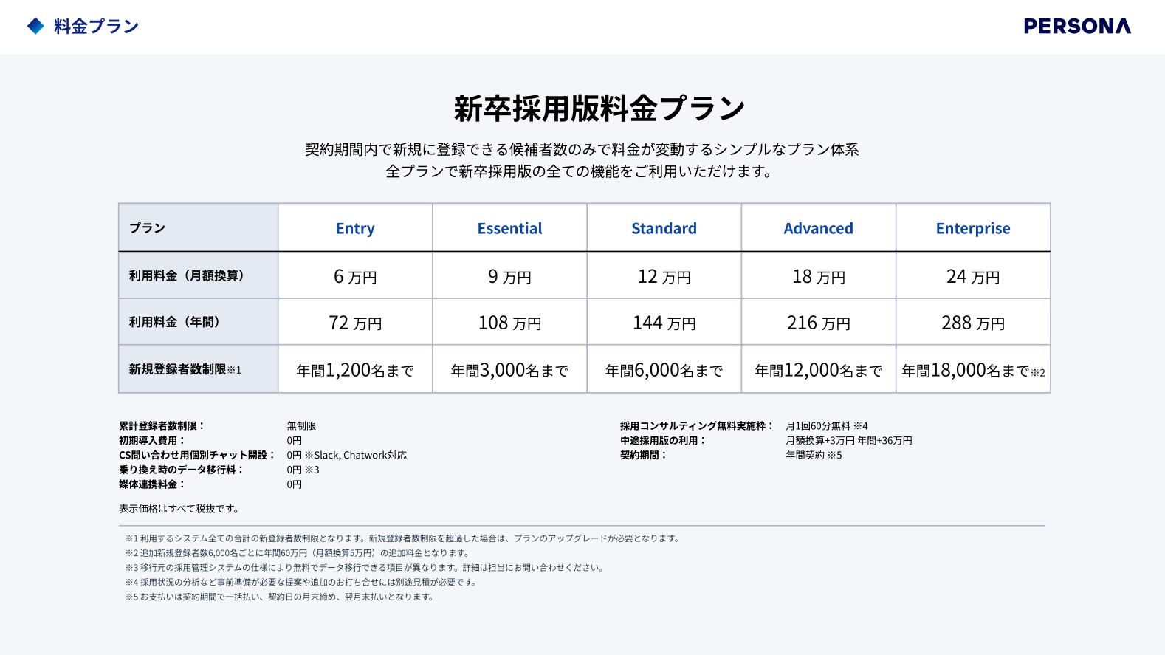The width and height of the screenshot is (1165, 655).
Task: Click the 契約期間 label
Action: pyautogui.click(x=644, y=455)
